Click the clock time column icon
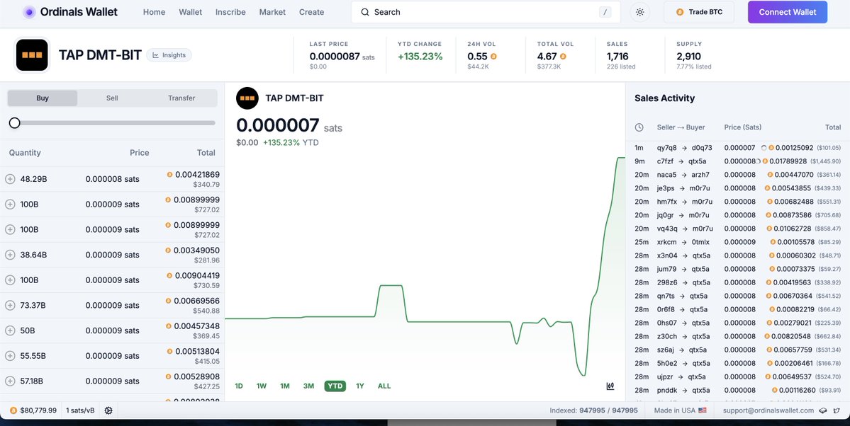This screenshot has width=850, height=426. coord(639,127)
